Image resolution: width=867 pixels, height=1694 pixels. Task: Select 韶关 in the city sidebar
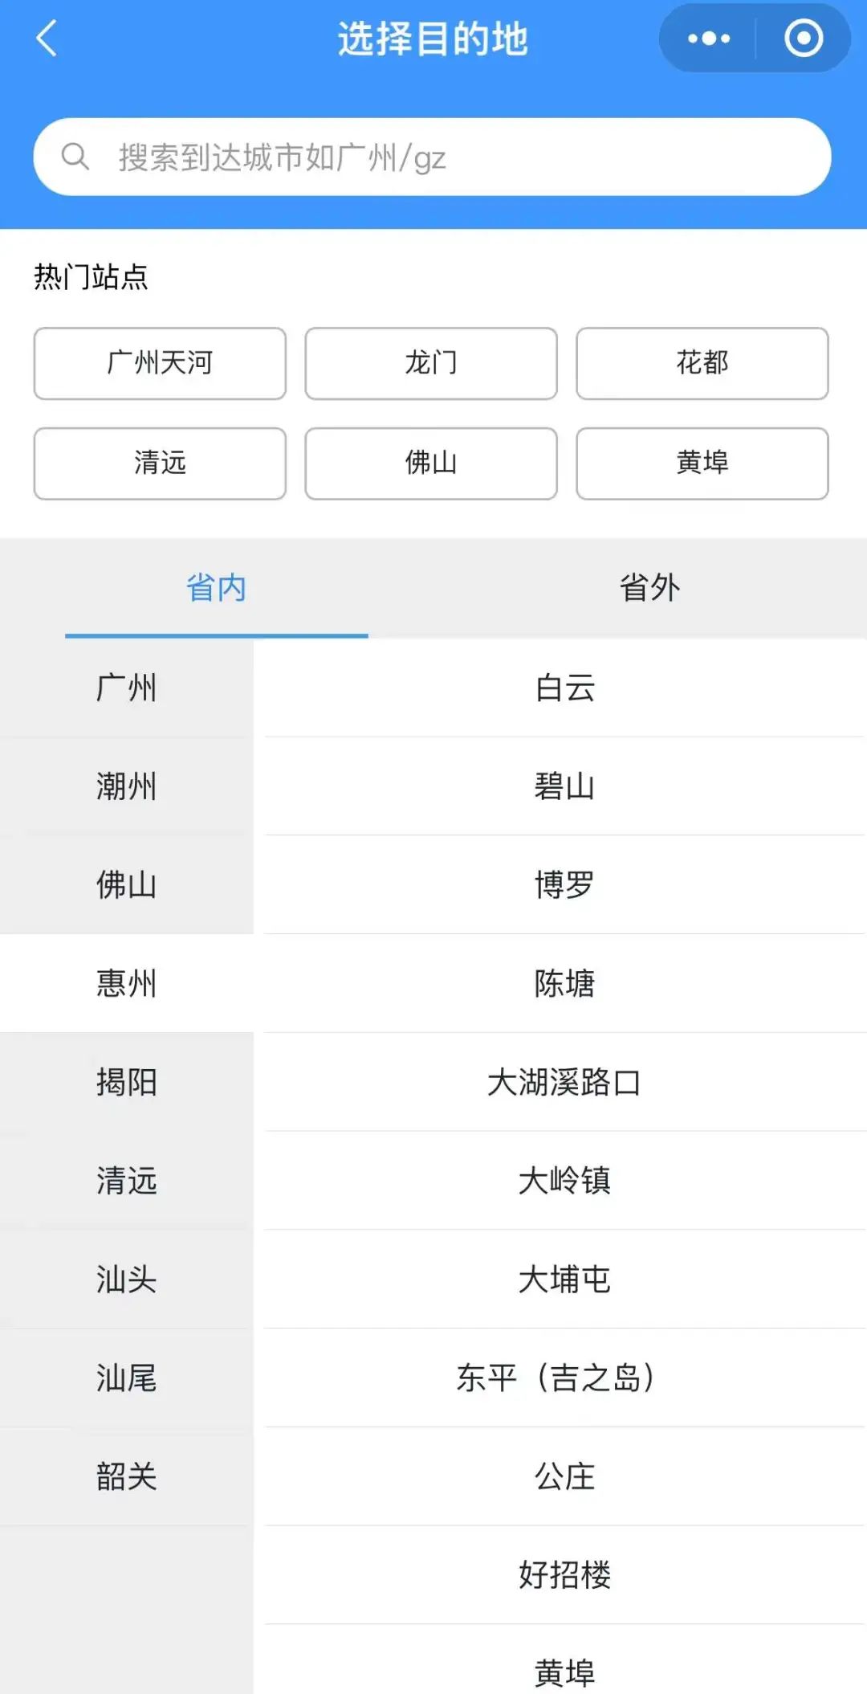pyautogui.click(x=127, y=1476)
